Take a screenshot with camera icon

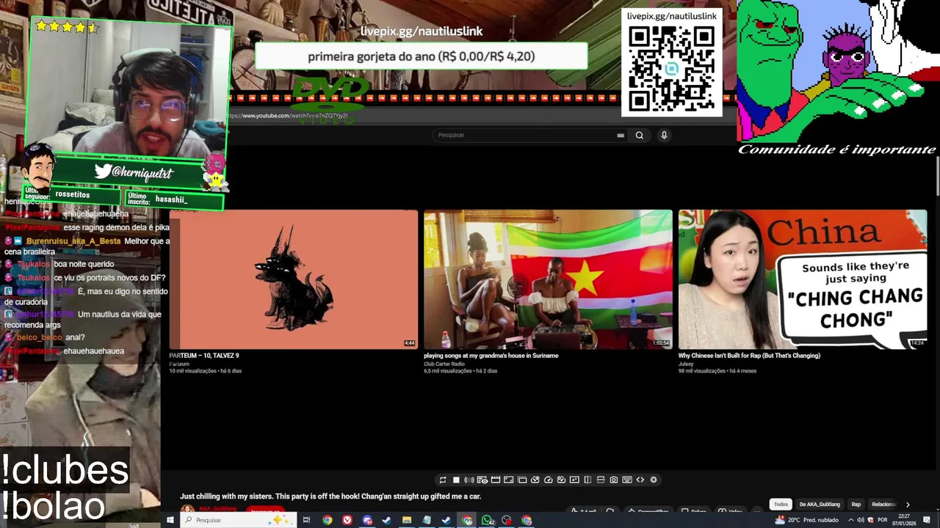(614, 480)
